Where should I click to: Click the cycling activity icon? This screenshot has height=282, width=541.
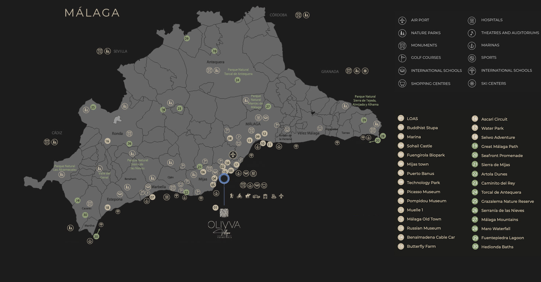click(x=240, y=196)
